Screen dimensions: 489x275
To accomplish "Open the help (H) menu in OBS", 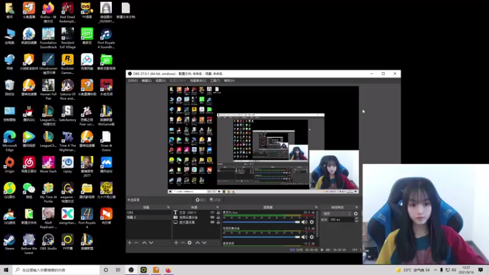I will click(229, 81).
